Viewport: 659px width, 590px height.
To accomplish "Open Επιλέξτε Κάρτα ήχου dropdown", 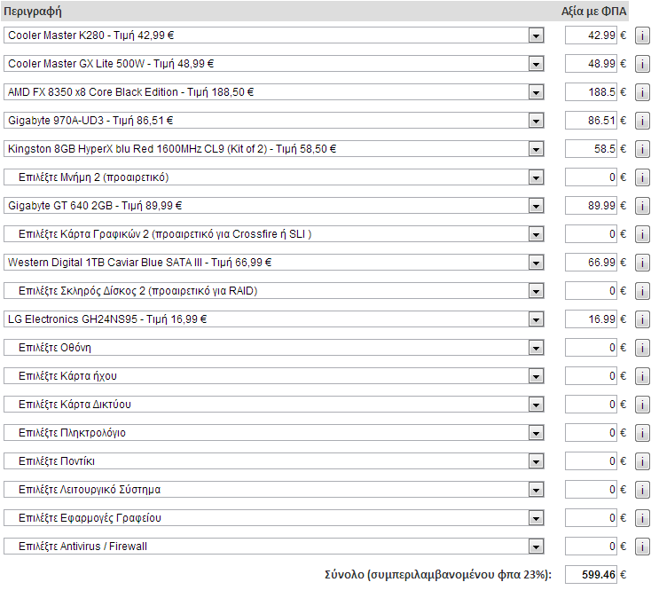I will click(273, 376).
